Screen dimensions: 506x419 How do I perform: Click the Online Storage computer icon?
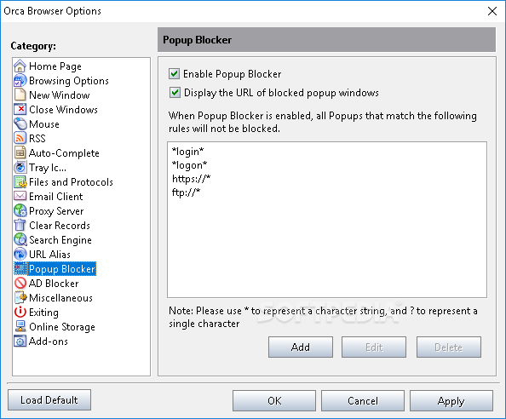[20, 326]
